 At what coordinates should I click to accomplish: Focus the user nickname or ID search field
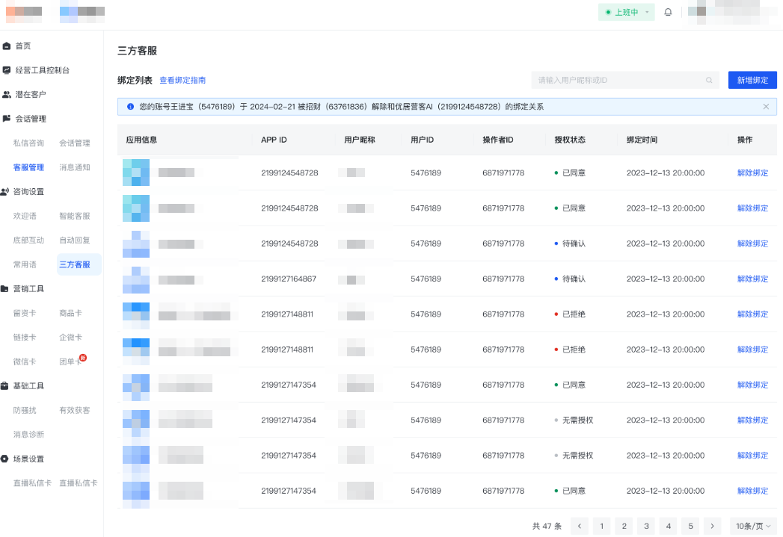617,80
